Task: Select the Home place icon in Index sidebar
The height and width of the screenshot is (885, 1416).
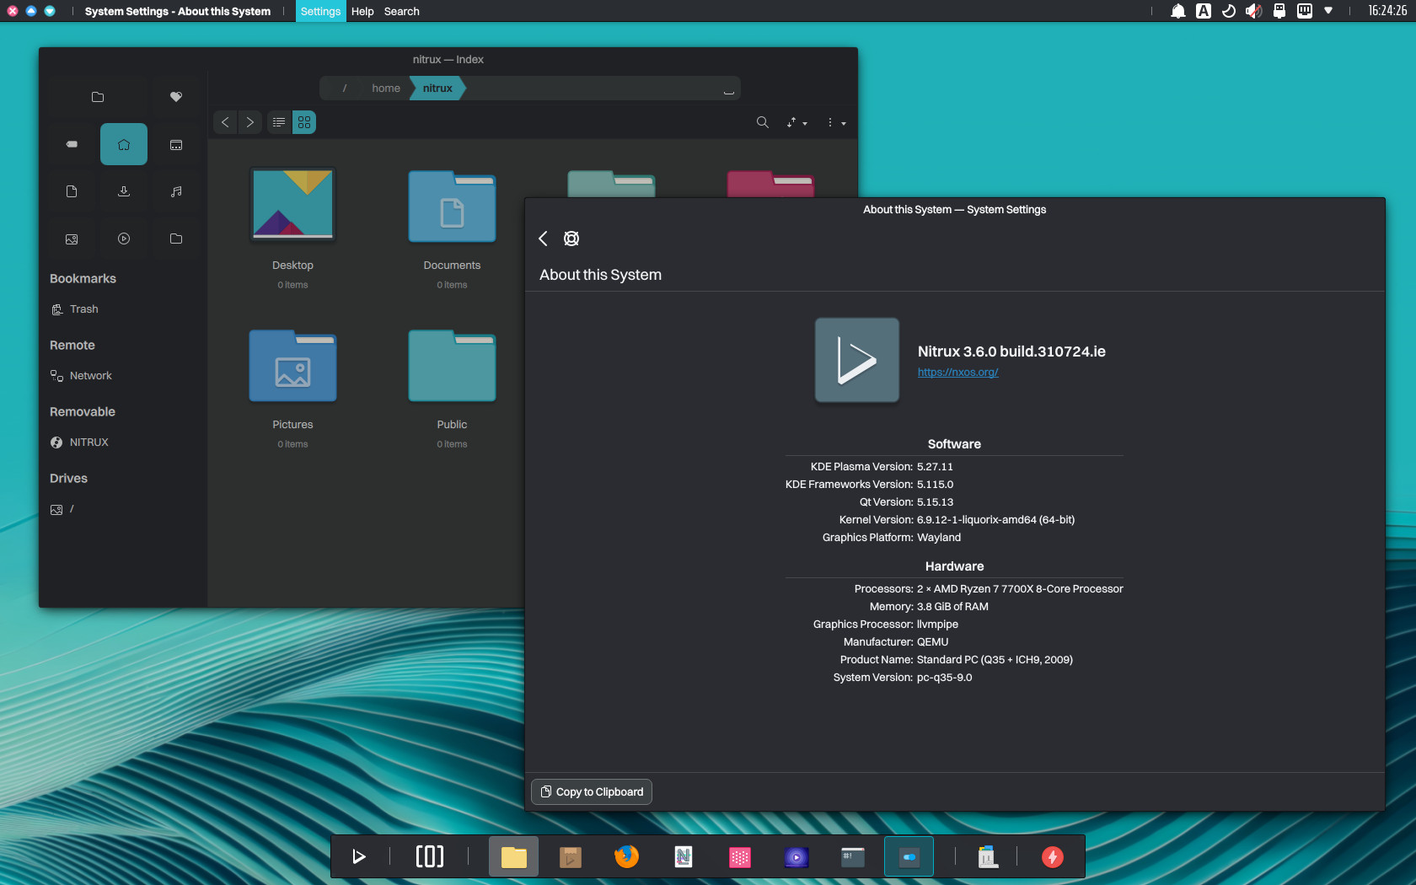Action: tap(124, 144)
